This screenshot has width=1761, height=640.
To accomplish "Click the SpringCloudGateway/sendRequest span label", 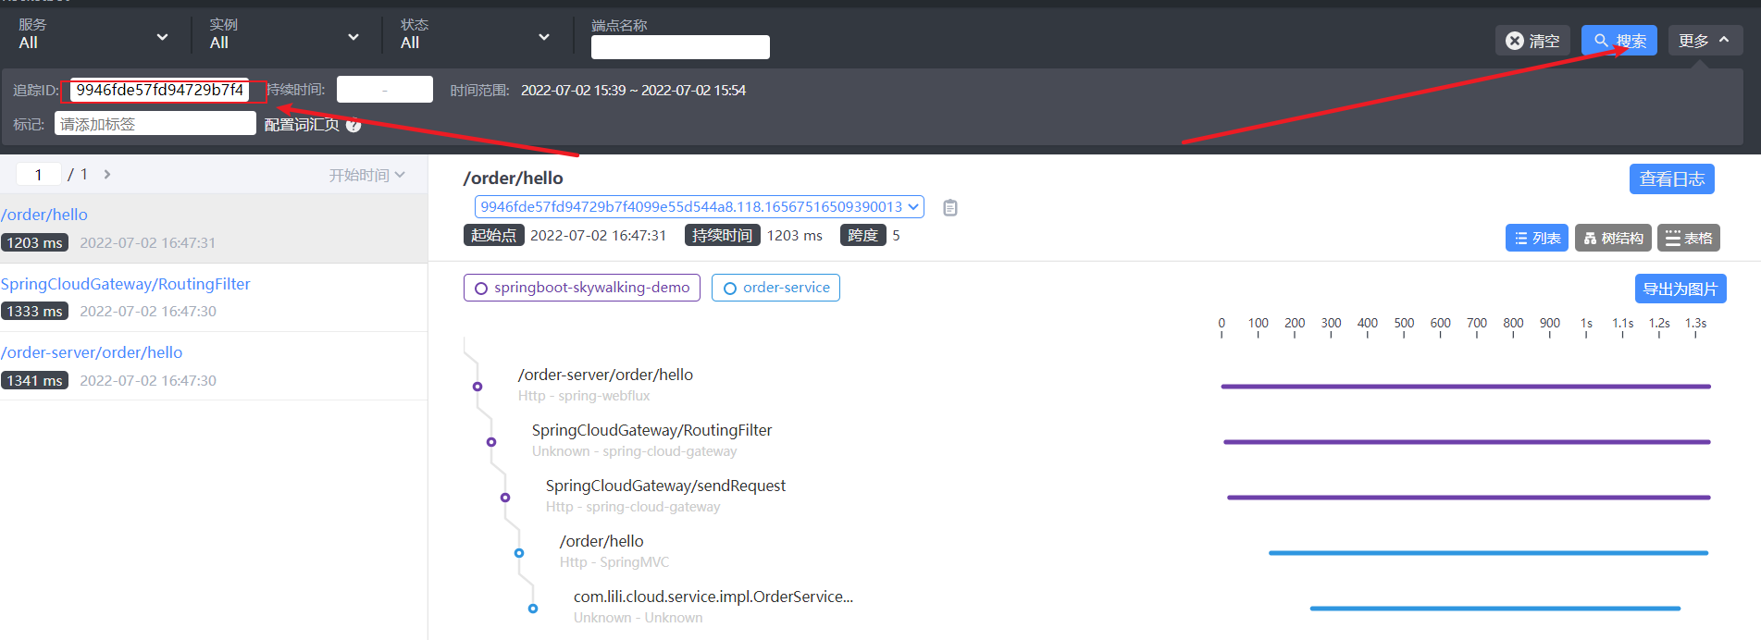I will point(665,486).
